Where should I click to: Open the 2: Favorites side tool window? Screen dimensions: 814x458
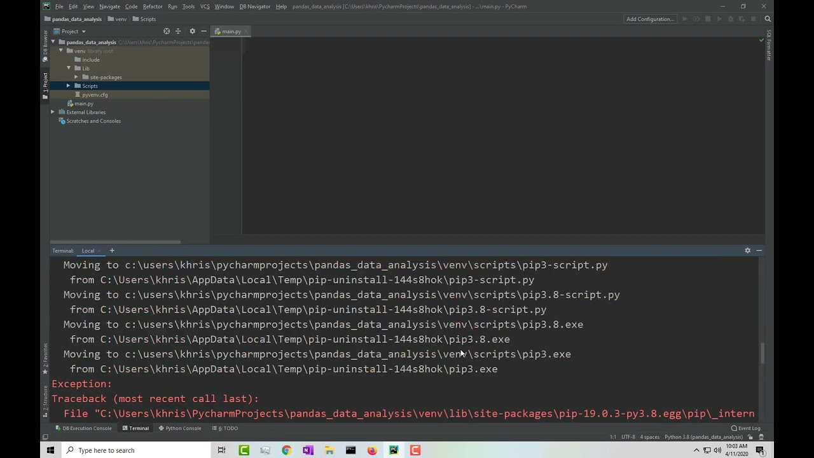[45, 359]
